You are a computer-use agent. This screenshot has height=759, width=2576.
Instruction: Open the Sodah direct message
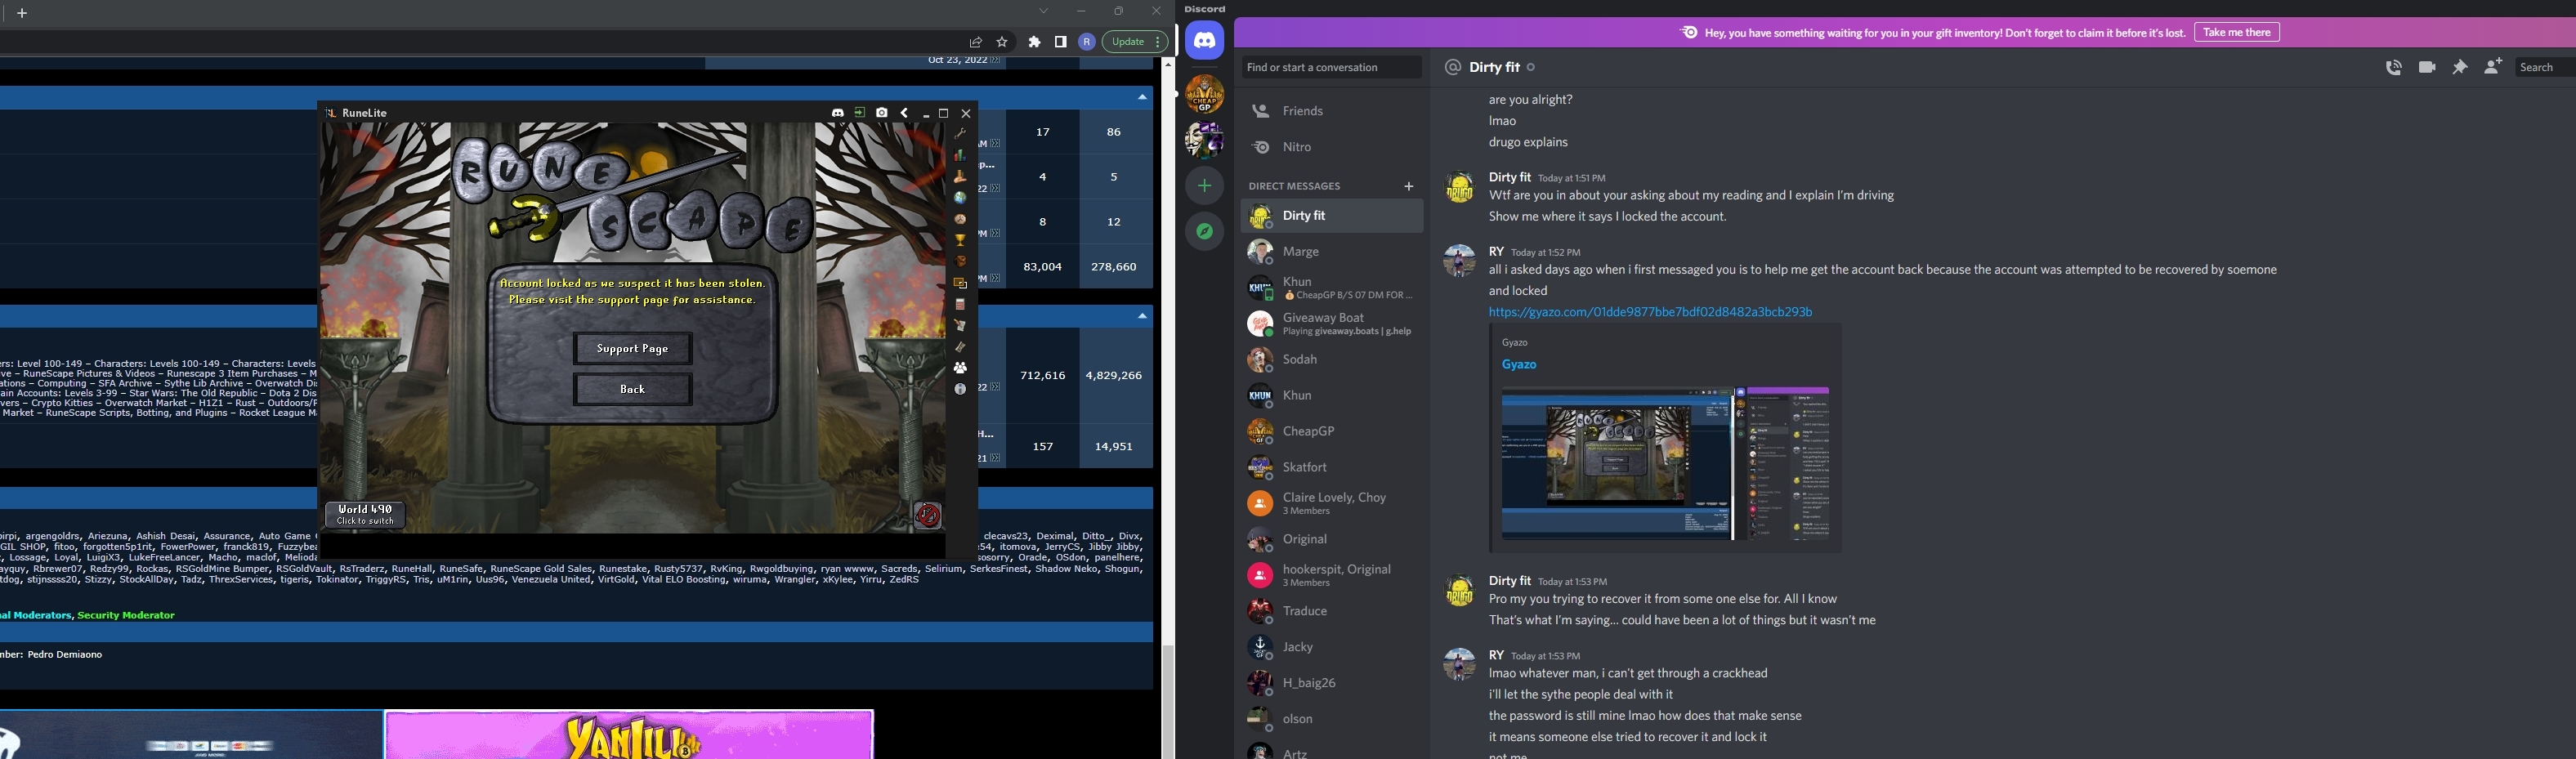[1331, 360]
